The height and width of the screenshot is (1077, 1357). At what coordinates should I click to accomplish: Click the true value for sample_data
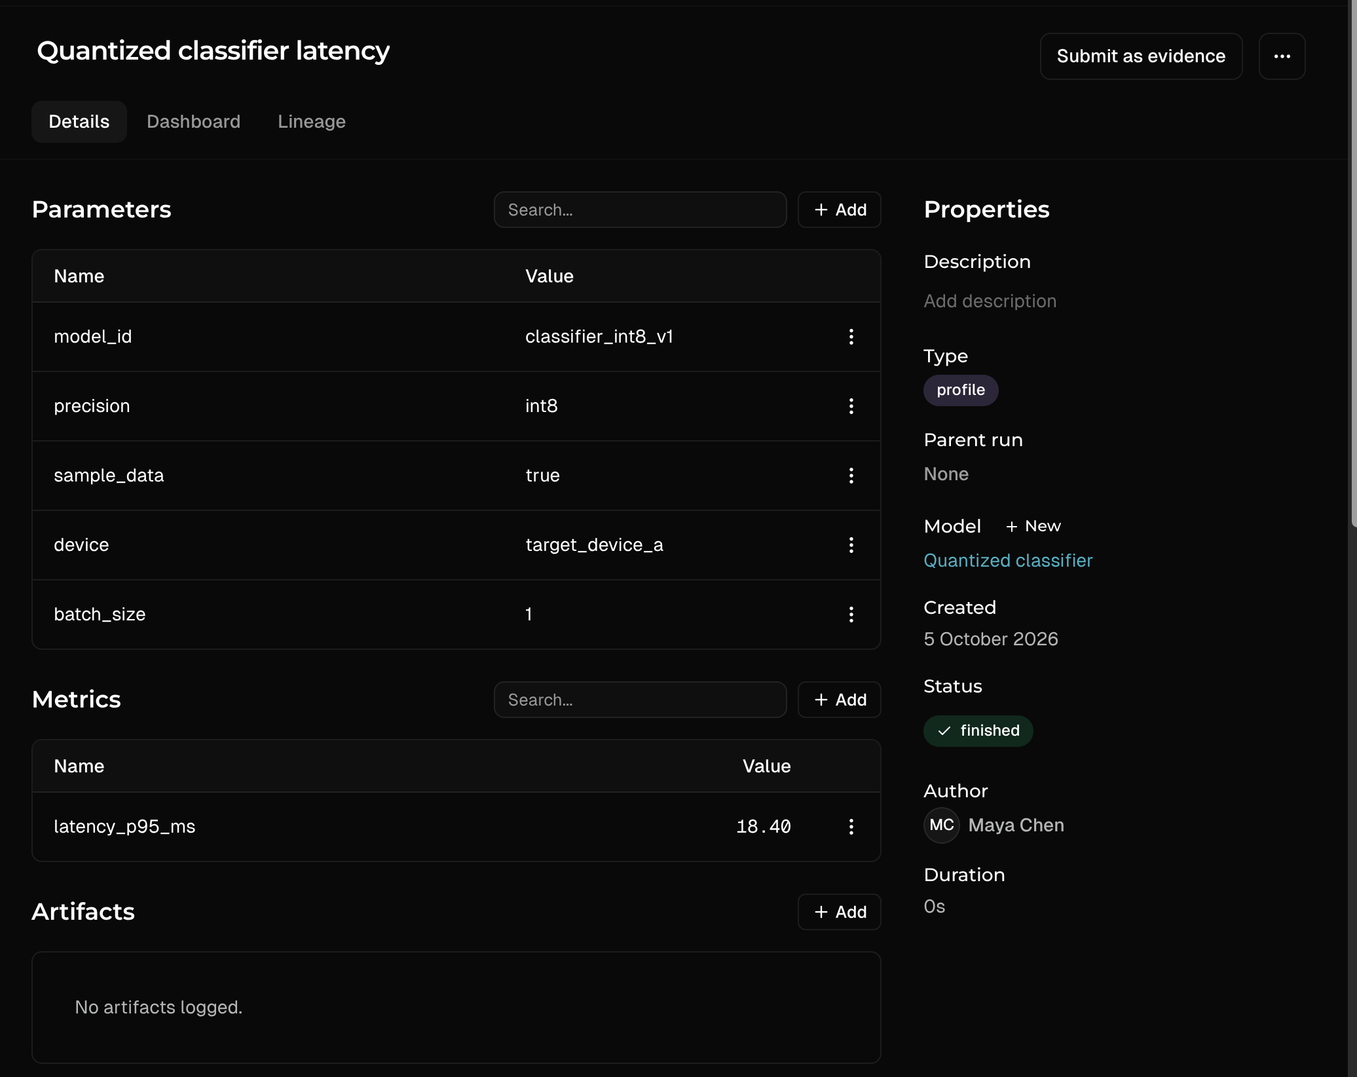click(542, 476)
